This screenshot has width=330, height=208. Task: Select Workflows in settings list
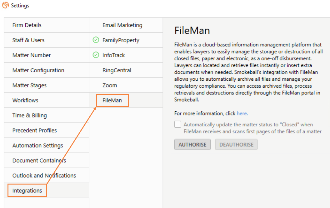[47, 100]
